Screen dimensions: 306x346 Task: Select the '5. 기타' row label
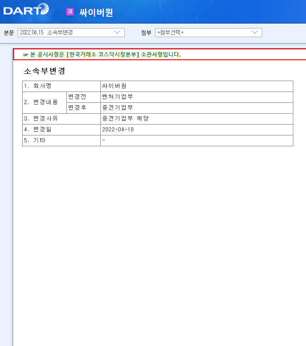[61, 140]
